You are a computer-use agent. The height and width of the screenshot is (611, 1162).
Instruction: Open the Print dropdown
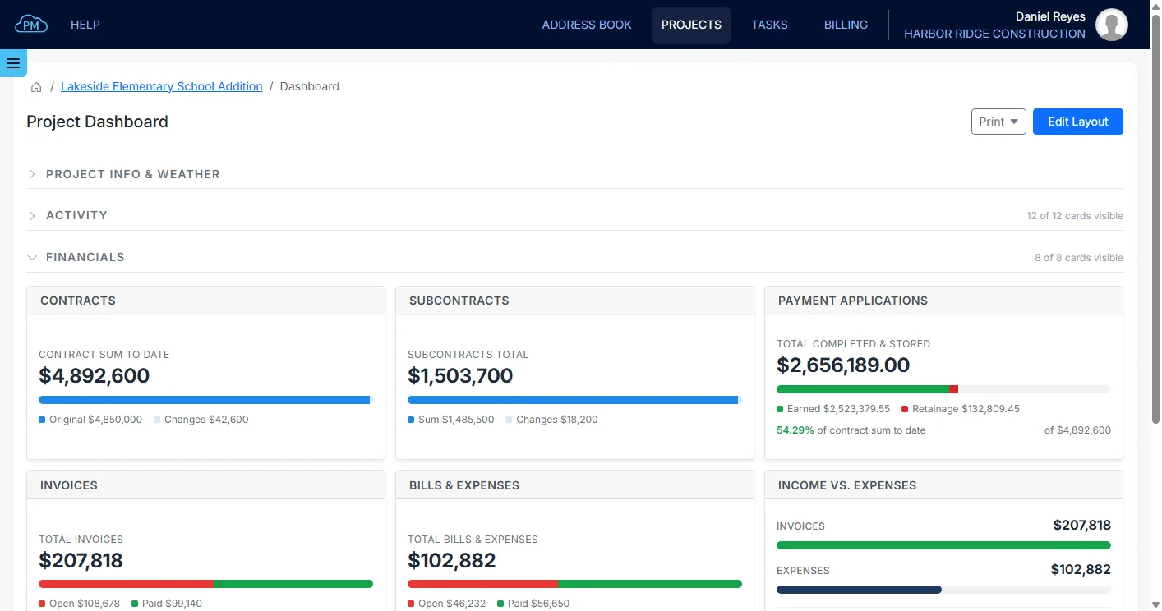click(998, 122)
